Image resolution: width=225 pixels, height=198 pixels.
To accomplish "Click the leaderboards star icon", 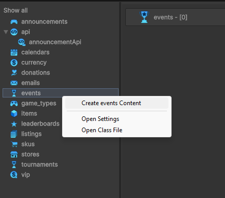I will point(14,124).
